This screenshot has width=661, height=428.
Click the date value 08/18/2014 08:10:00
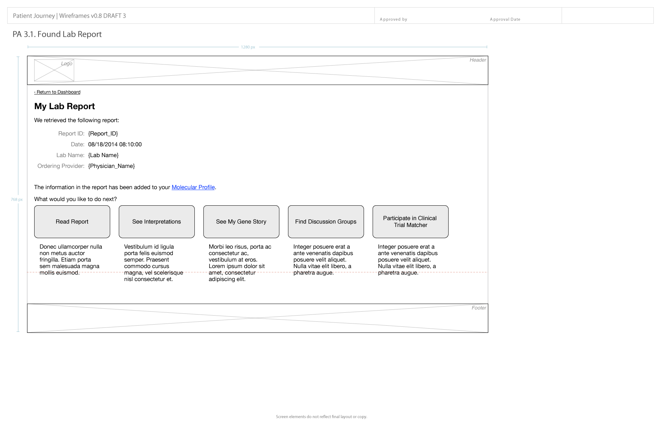coord(115,144)
